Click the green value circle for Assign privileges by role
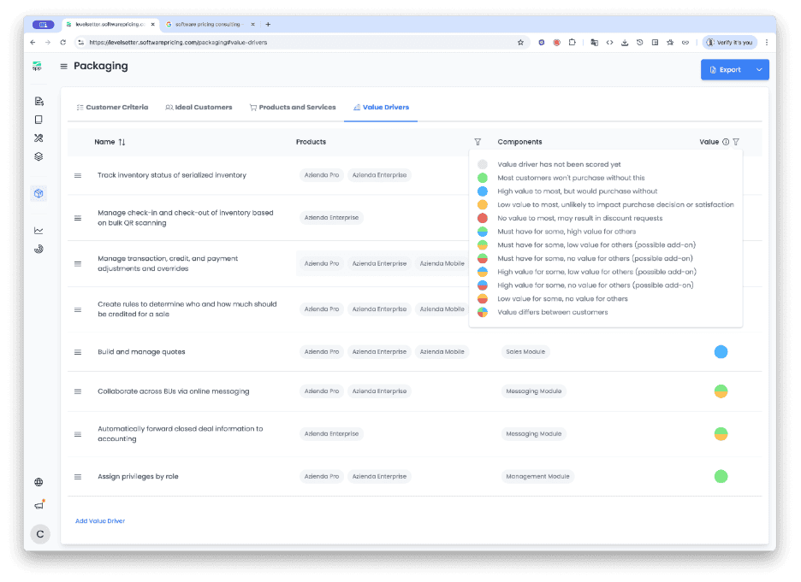 (x=721, y=476)
